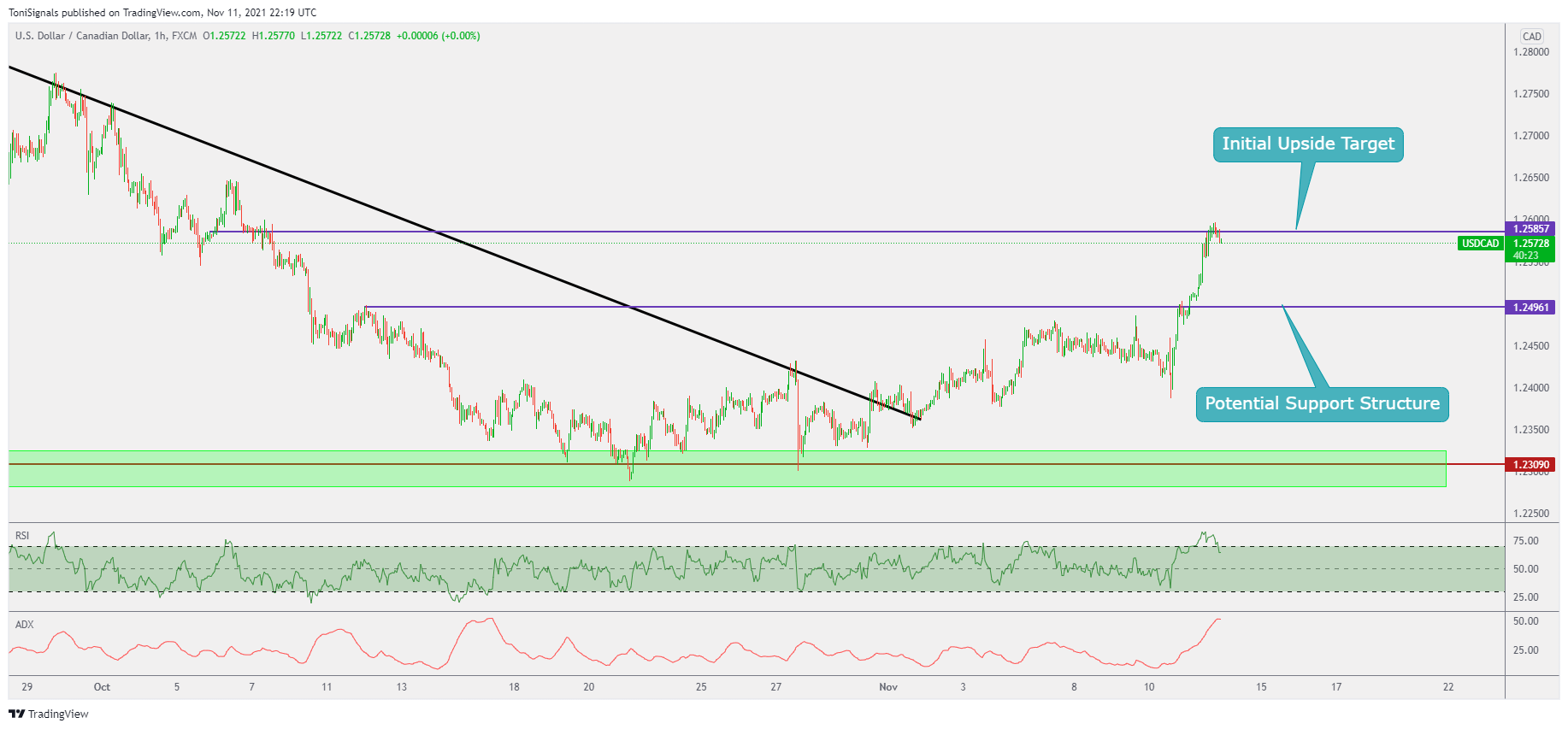Click the ADX 50.00 scale label
This screenshot has width=1568, height=729.
tap(1525, 621)
